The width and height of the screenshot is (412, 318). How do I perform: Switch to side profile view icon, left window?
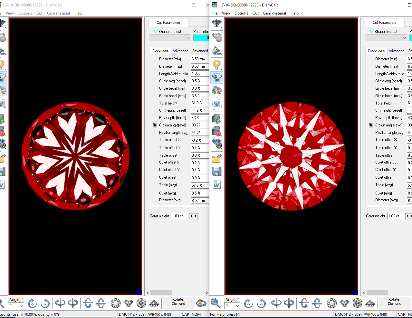(x=128, y=303)
